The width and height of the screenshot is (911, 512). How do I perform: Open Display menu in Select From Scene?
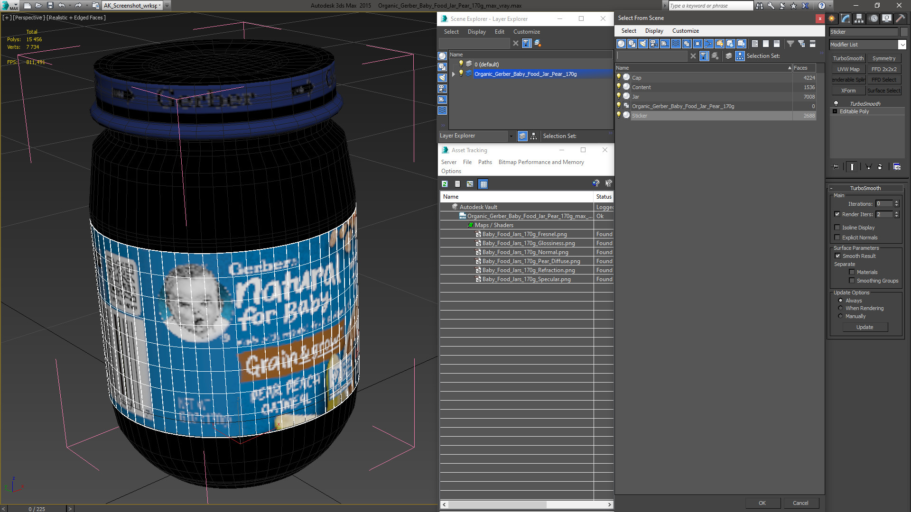pyautogui.click(x=654, y=31)
